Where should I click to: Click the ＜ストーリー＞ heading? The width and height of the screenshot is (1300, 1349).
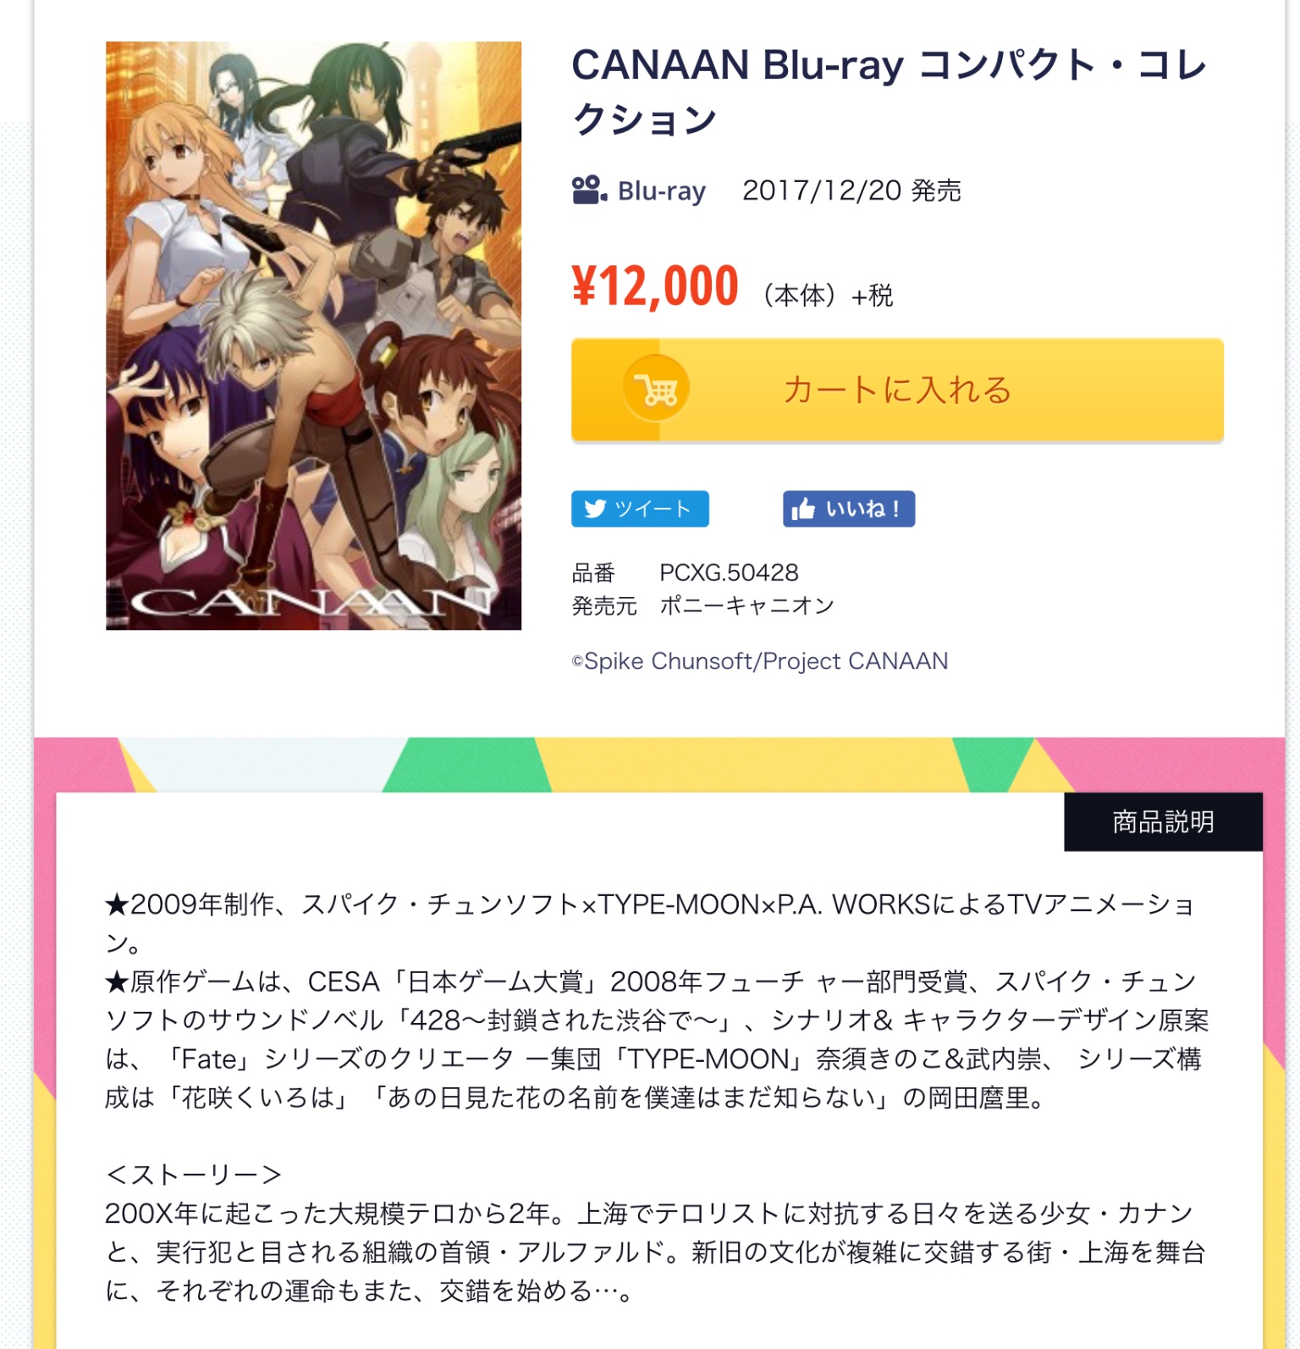(193, 1175)
